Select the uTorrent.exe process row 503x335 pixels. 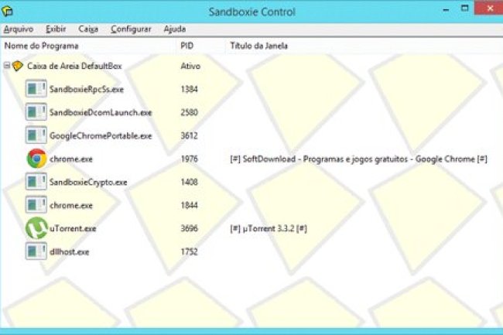(73, 229)
